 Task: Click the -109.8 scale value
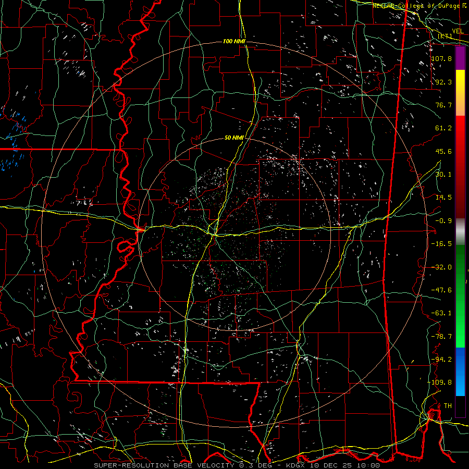pyautogui.click(x=440, y=382)
